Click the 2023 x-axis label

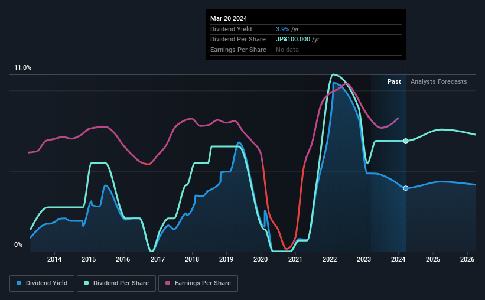[x=364, y=259]
